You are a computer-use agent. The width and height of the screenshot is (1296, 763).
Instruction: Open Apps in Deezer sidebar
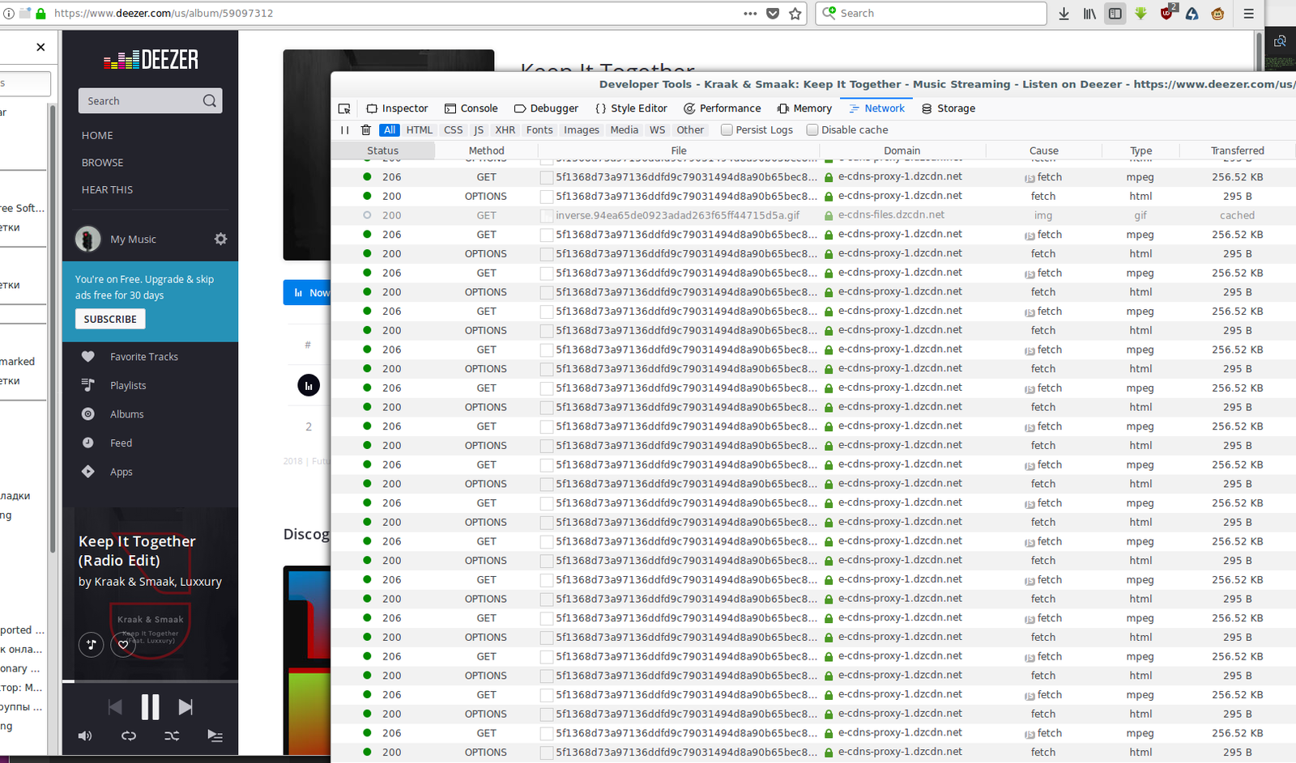pos(122,472)
